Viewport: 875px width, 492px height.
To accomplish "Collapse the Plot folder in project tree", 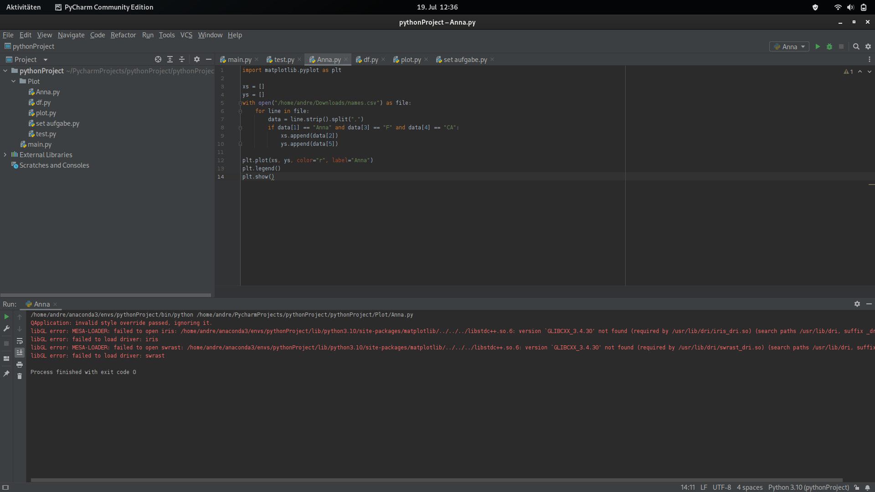I will pos(14,81).
